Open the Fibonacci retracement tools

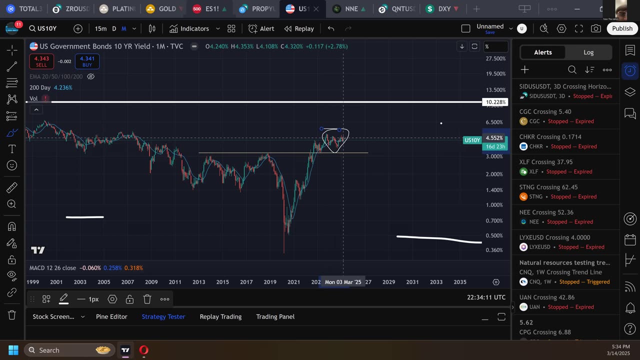(x=12, y=83)
